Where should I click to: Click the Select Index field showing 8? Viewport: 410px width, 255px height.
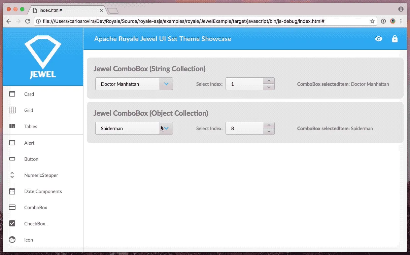[x=244, y=128]
